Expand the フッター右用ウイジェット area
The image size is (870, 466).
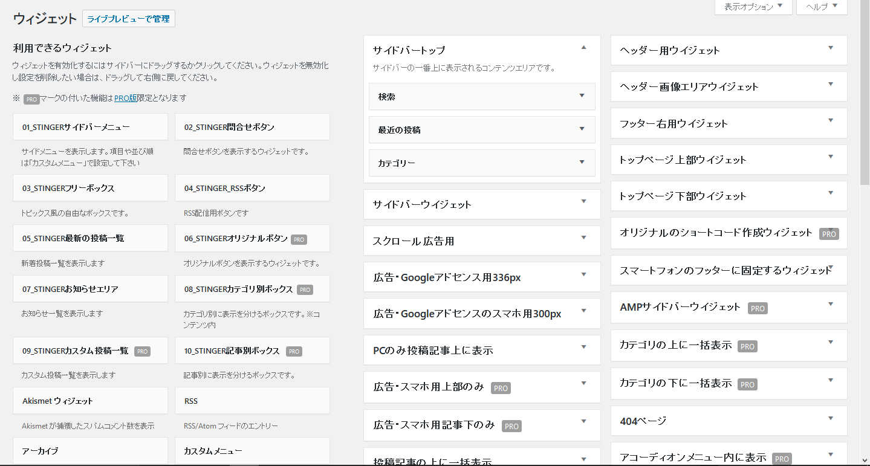[829, 123]
